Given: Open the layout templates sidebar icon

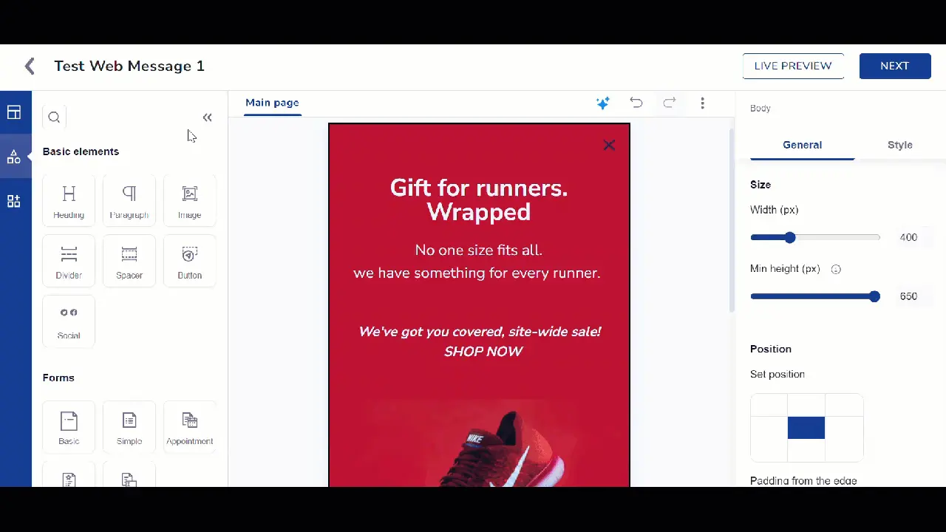Looking at the screenshot, I should tap(14, 112).
